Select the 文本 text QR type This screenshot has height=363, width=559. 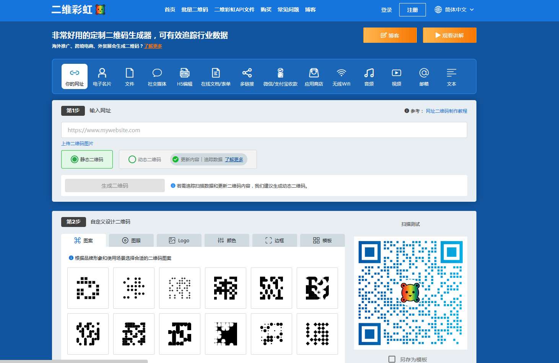452,76
